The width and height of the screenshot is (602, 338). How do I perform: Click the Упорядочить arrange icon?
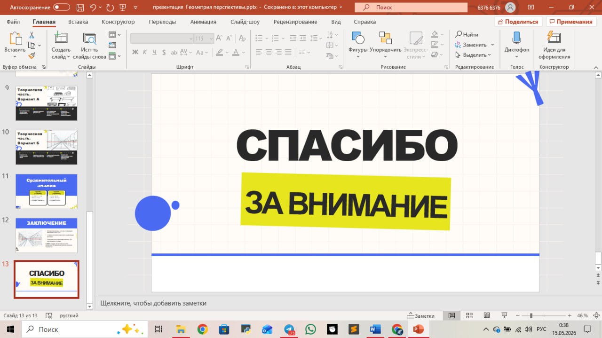click(x=386, y=39)
